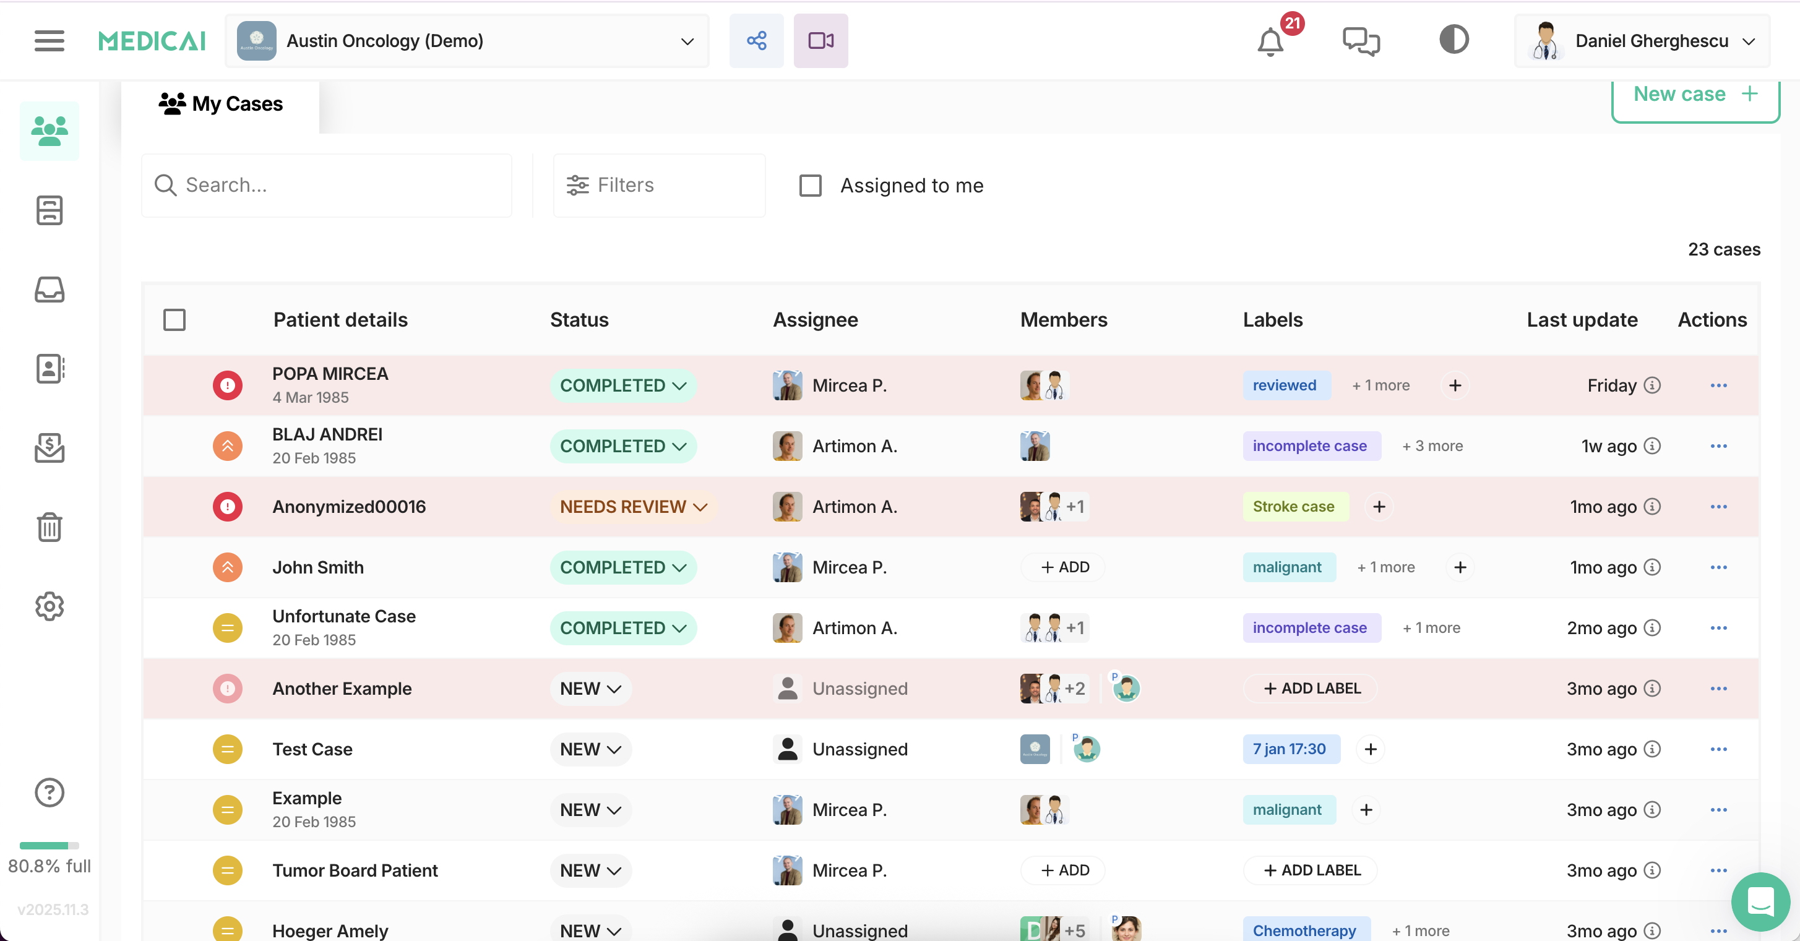Screen dimensions: 1800x941
Task: Open the Filters button
Action: click(x=659, y=185)
